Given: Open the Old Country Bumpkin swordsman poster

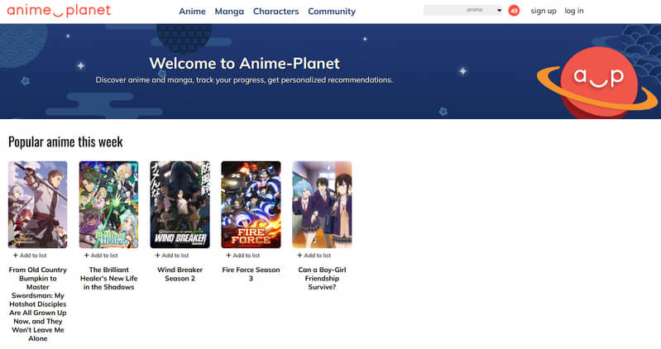Looking at the screenshot, I should (37, 204).
